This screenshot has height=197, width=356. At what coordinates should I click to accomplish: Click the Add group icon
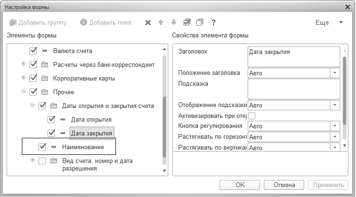click(x=13, y=22)
